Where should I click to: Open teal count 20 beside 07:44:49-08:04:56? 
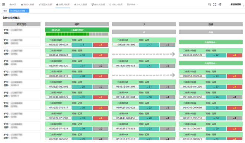[149, 118]
